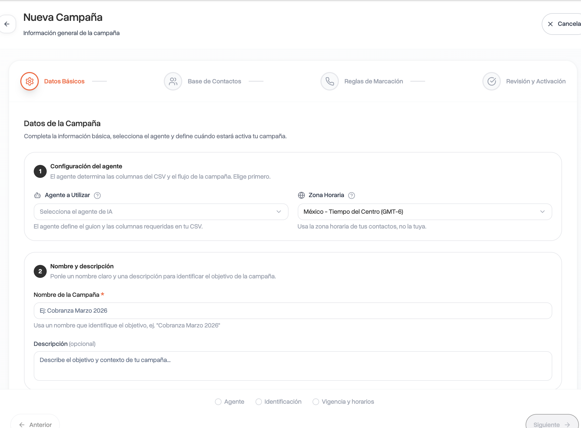581x428 pixels.
Task: Click the X icon on Cancelar button
Action: pos(550,24)
